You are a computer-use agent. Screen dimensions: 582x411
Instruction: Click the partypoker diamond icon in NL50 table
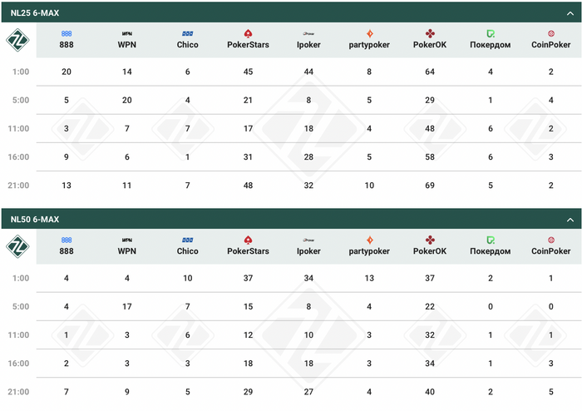[369, 240]
